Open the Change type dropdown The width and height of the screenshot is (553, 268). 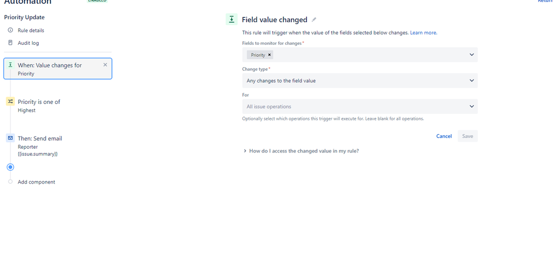click(x=360, y=81)
